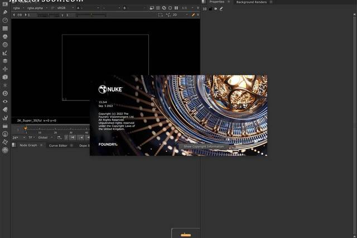
Task: Open the Deep nodes circled icon
Action: [x=5, y=93]
